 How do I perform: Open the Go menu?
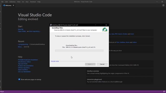tap(23, 2)
